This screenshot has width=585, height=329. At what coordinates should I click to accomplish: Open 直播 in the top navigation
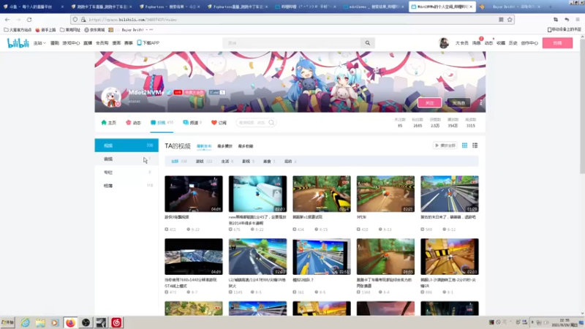pos(88,43)
